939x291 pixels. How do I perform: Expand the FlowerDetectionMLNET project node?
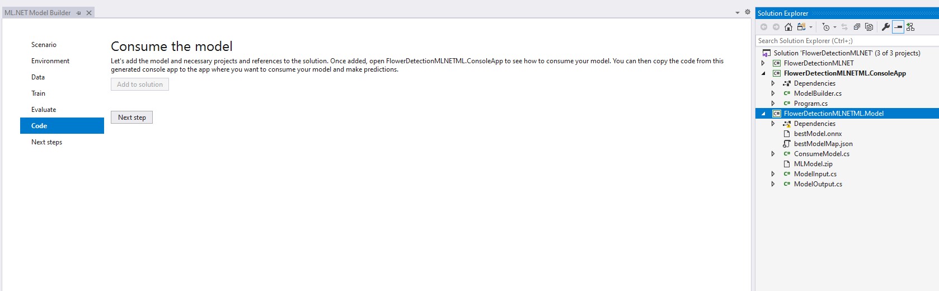763,63
